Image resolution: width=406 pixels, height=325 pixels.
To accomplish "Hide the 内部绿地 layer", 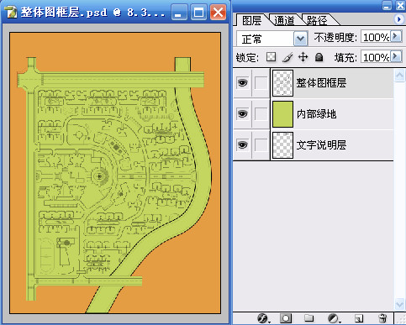I will (243, 113).
